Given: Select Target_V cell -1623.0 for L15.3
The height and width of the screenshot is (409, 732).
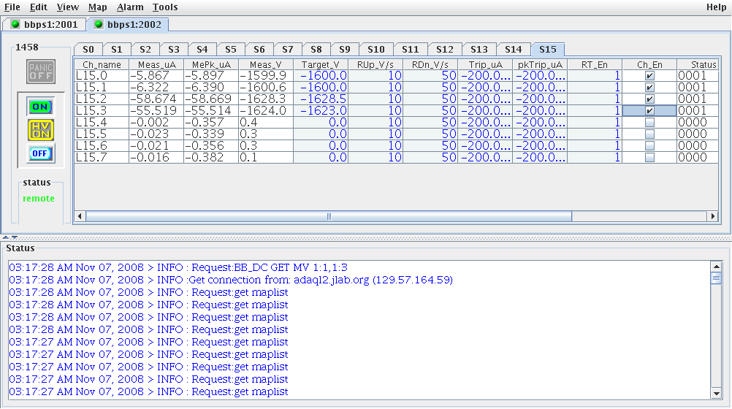Looking at the screenshot, I should [321, 111].
